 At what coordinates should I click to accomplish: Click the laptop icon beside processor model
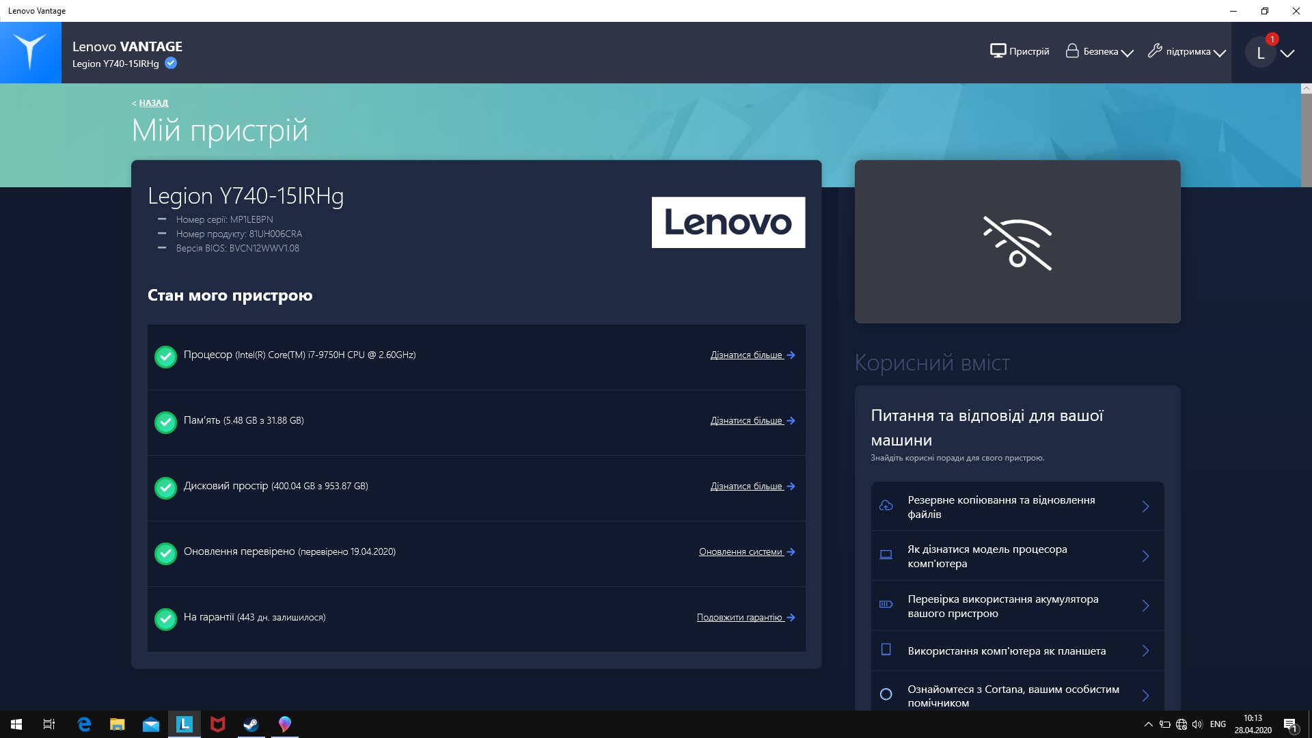(886, 555)
